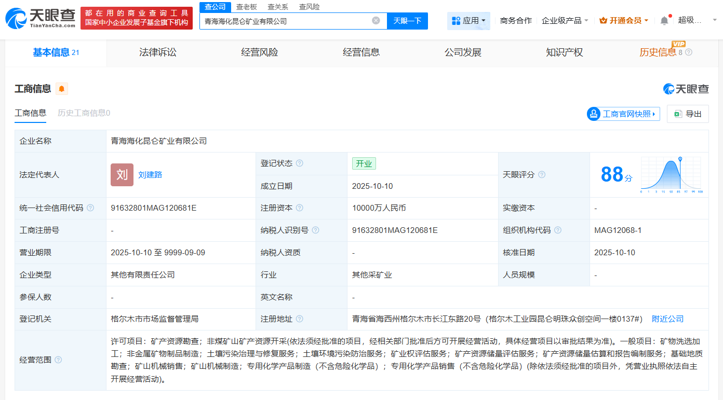Screen dimensions: 723x400
Task: Open the 知识产权 tab
Action: [x=564, y=52]
